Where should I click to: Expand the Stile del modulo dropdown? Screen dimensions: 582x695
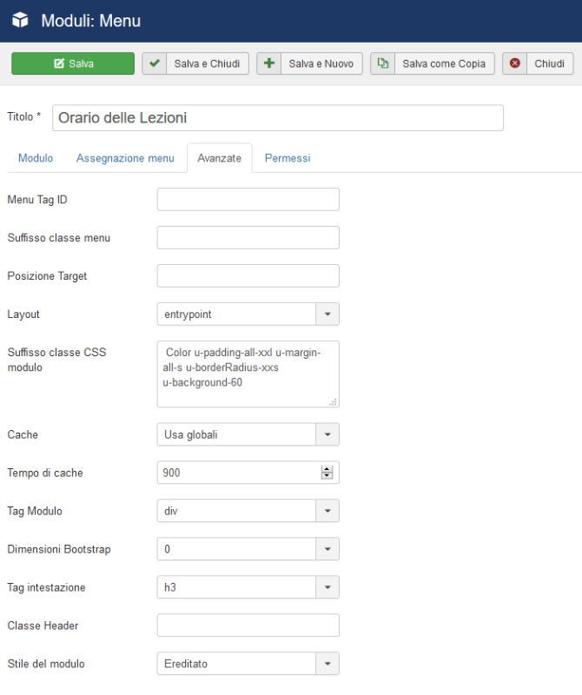pyautogui.click(x=248, y=664)
